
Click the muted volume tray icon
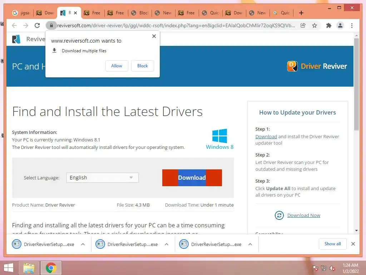[332, 268]
